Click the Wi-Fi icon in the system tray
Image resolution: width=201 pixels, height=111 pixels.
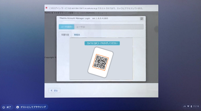[x=188, y=106]
